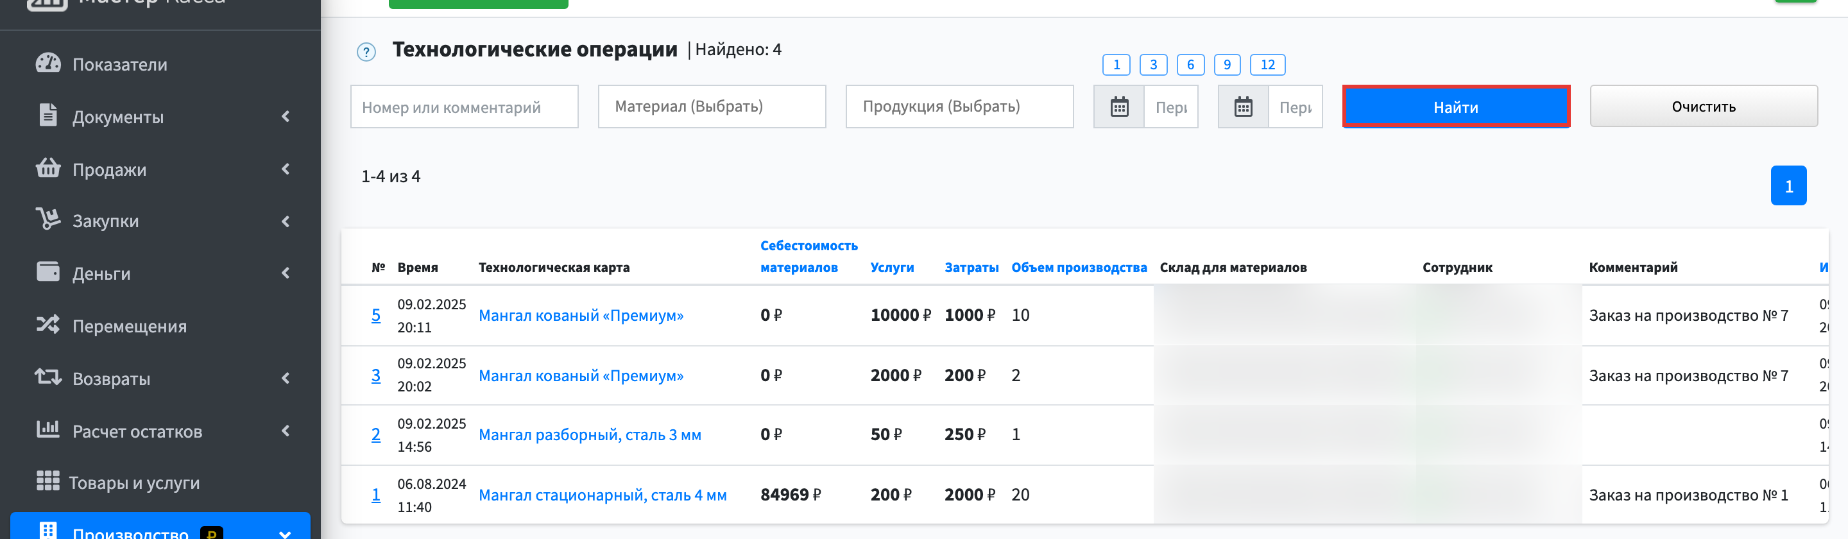Go to pagination page 1
1848x539 pixels.
click(x=1788, y=186)
